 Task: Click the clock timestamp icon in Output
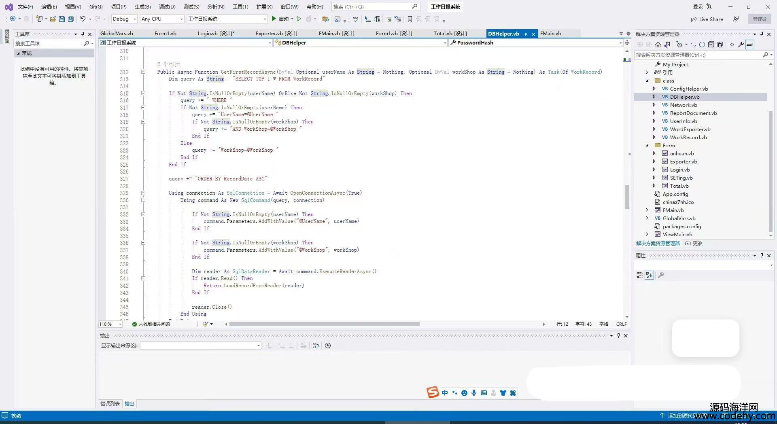(x=328, y=346)
